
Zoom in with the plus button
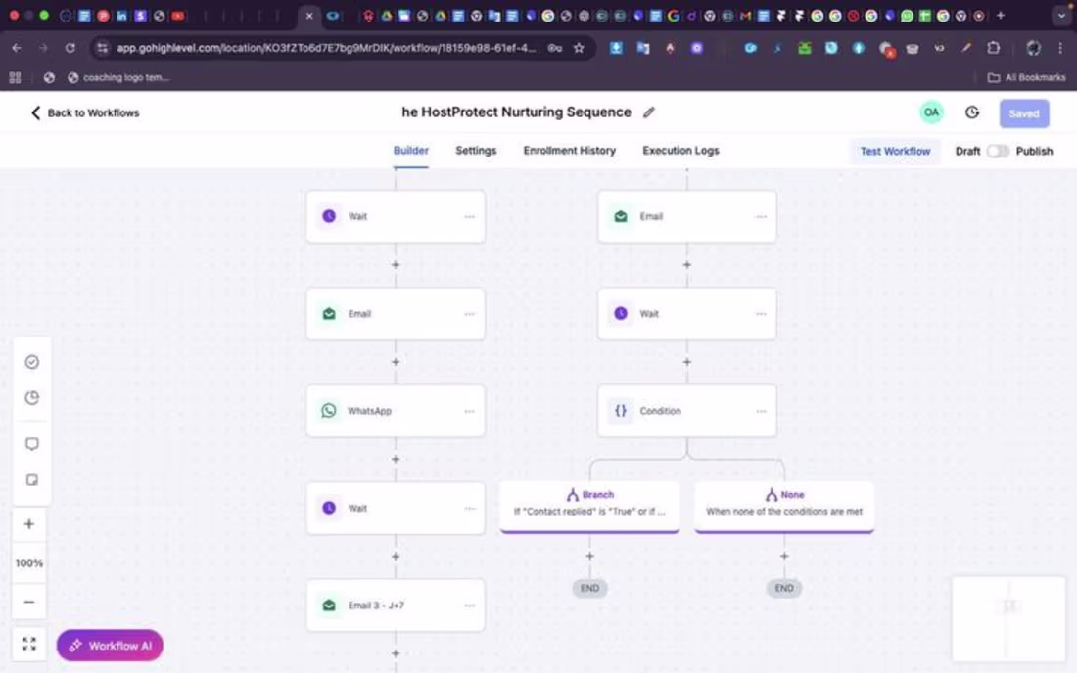(28, 524)
